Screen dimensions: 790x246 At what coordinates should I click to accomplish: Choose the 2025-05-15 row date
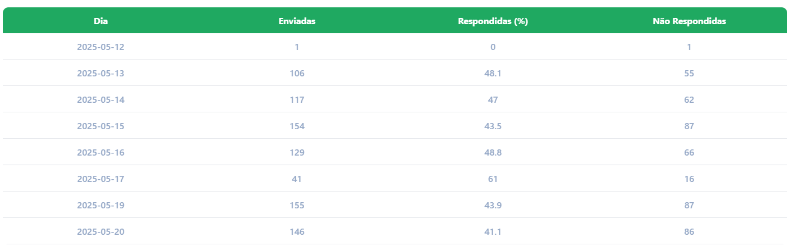(100, 126)
